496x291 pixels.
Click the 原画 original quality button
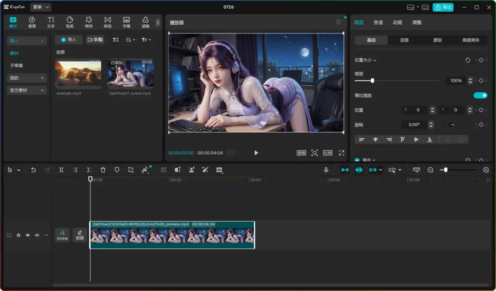301,153
